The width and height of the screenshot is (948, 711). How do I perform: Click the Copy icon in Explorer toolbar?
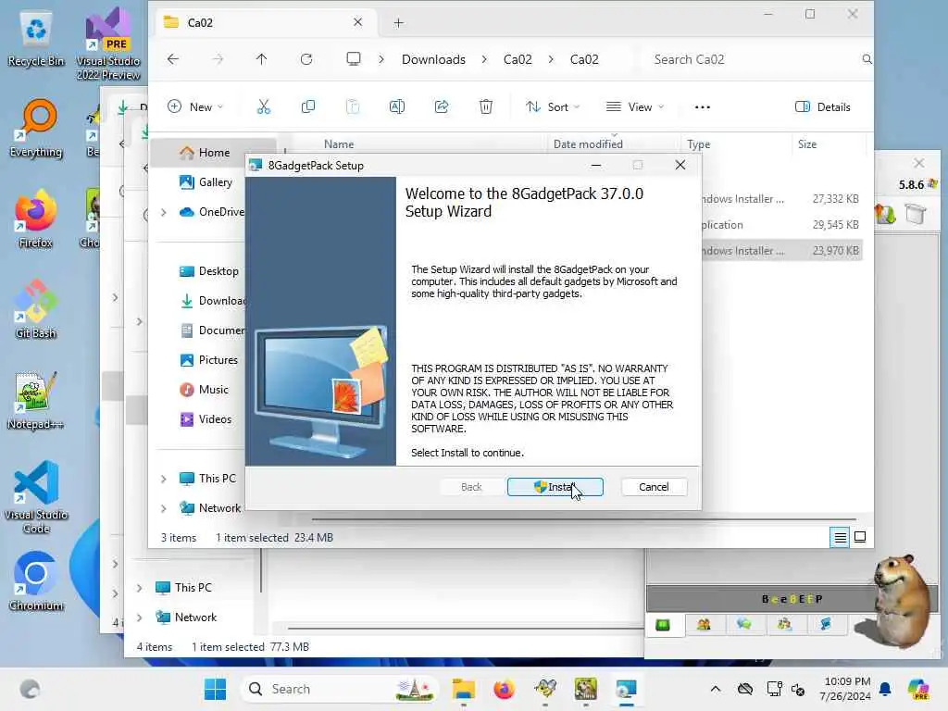tap(307, 107)
